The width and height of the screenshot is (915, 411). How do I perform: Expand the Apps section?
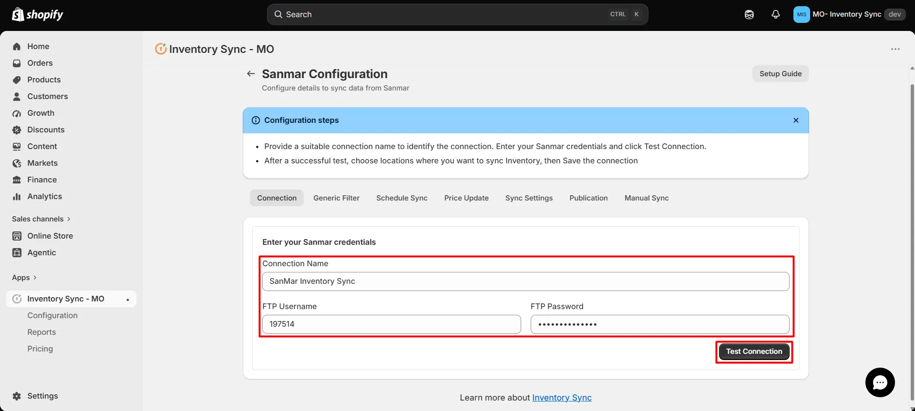pos(24,277)
